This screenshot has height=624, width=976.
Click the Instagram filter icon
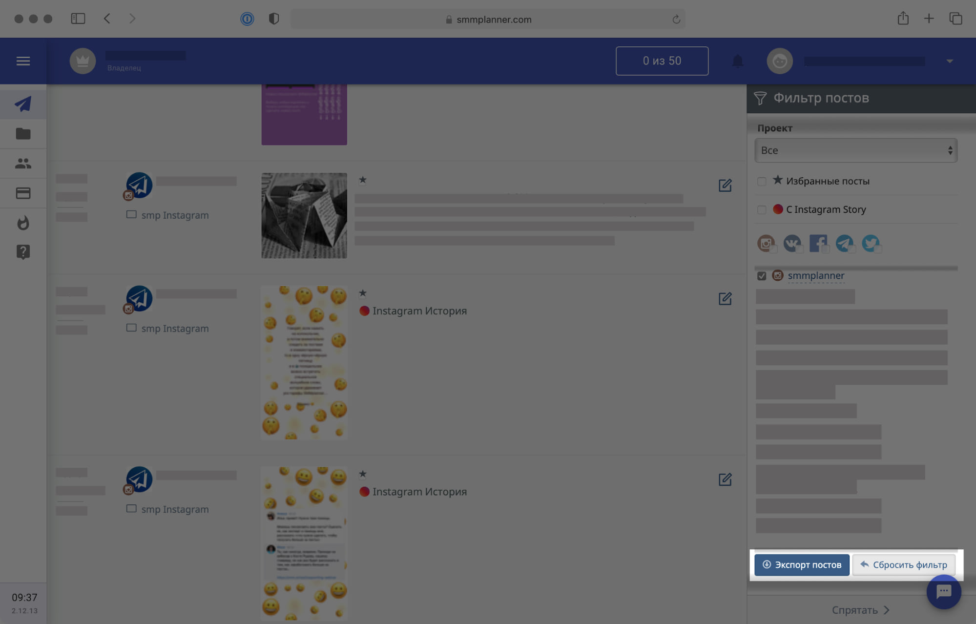tap(767, 242)
